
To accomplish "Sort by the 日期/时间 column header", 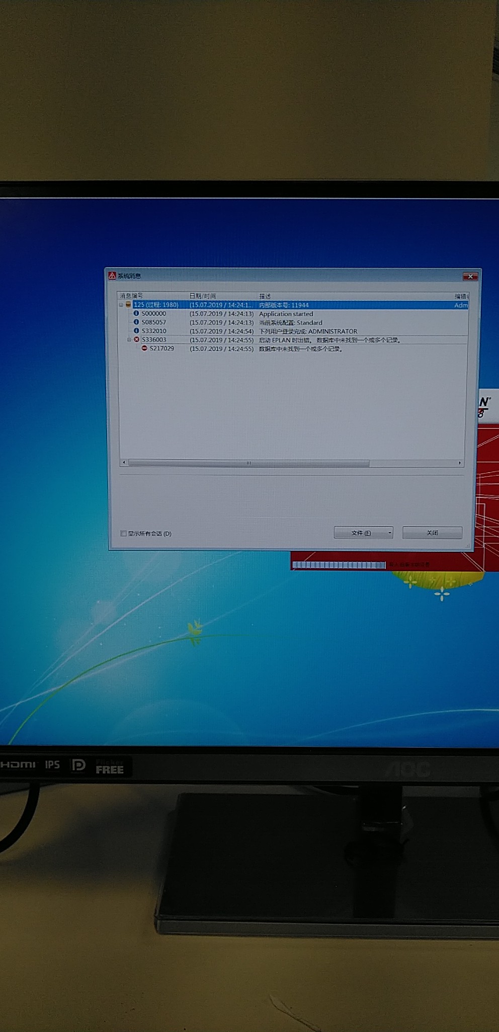I will pyautogui.click(x=202, y=296).
